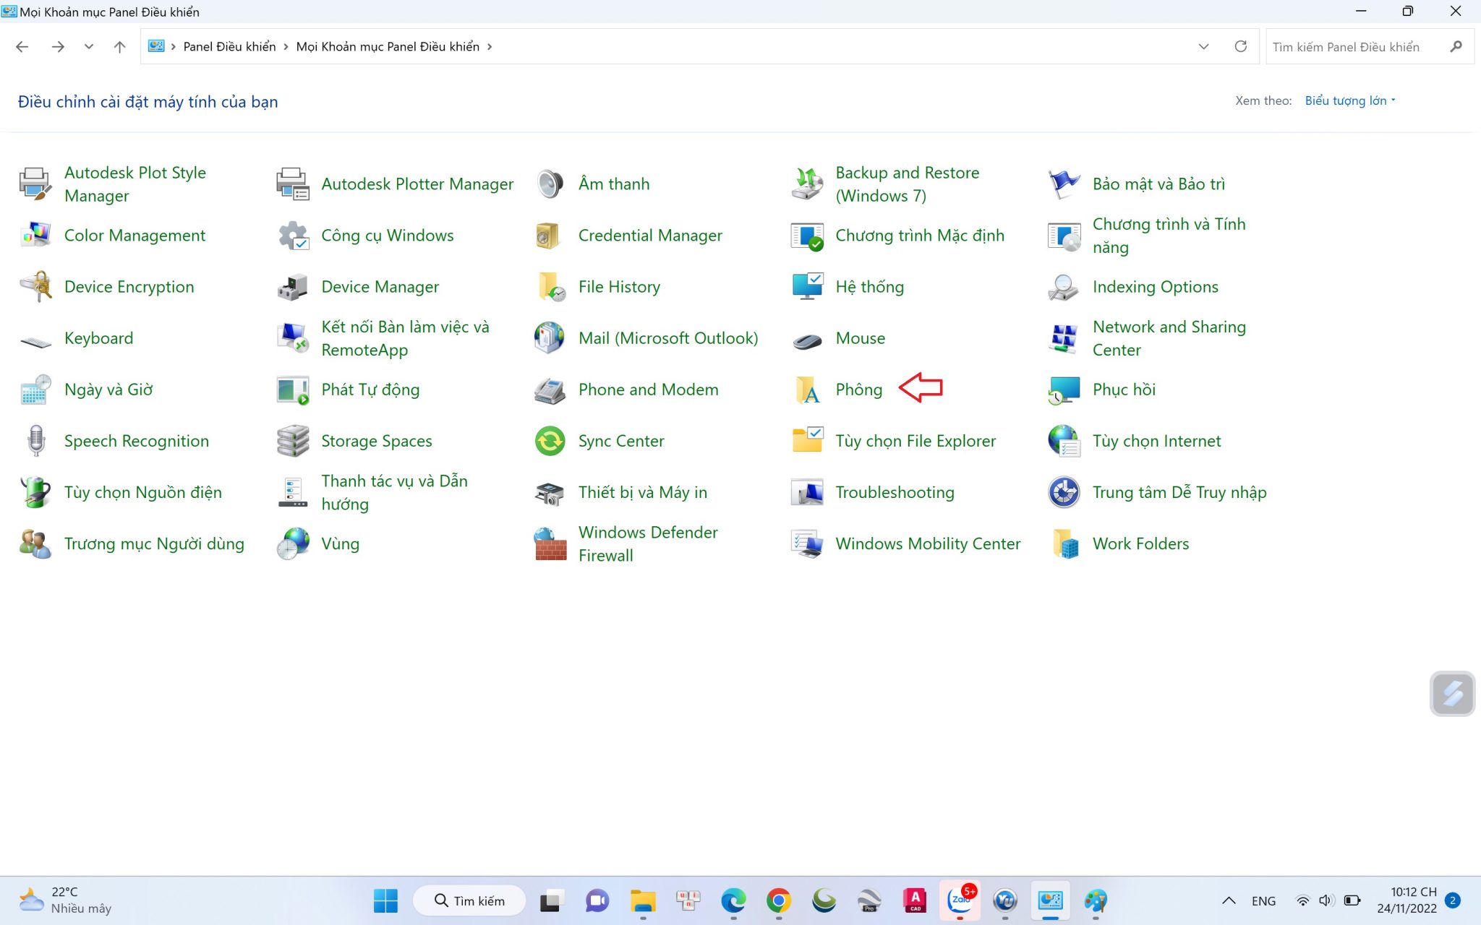
Task: Open the Device Manager icon
Action: tap(293, 287)
